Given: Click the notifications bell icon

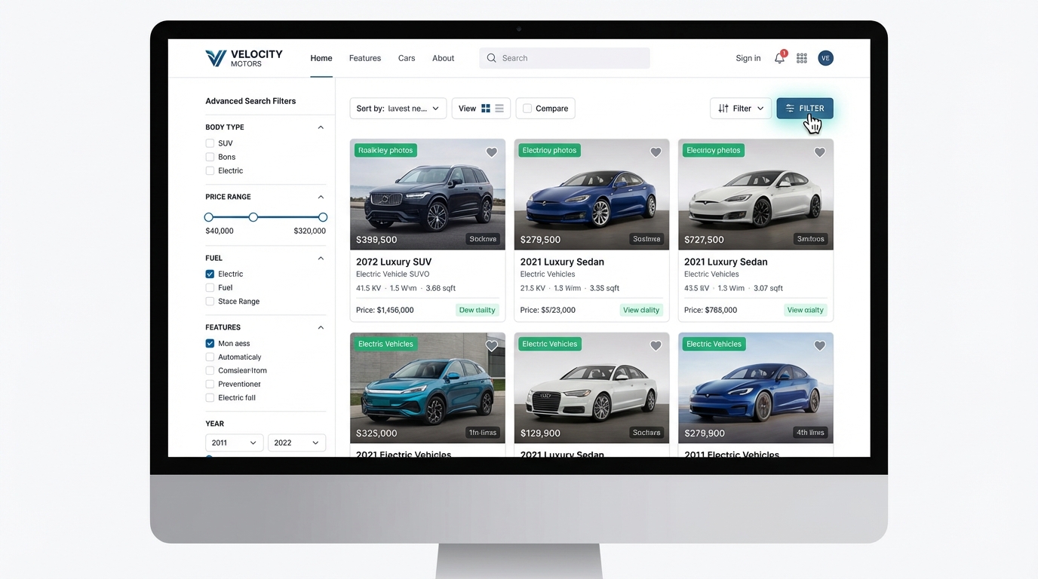Looking at the screenshot, I should tap(779, 57).
